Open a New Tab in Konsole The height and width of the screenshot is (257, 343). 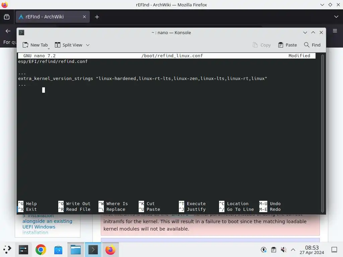35,45
